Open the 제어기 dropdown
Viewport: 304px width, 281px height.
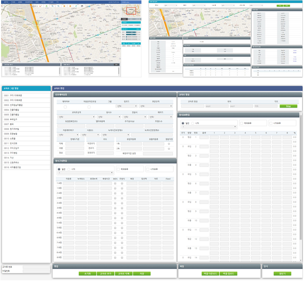pos(160,117)
